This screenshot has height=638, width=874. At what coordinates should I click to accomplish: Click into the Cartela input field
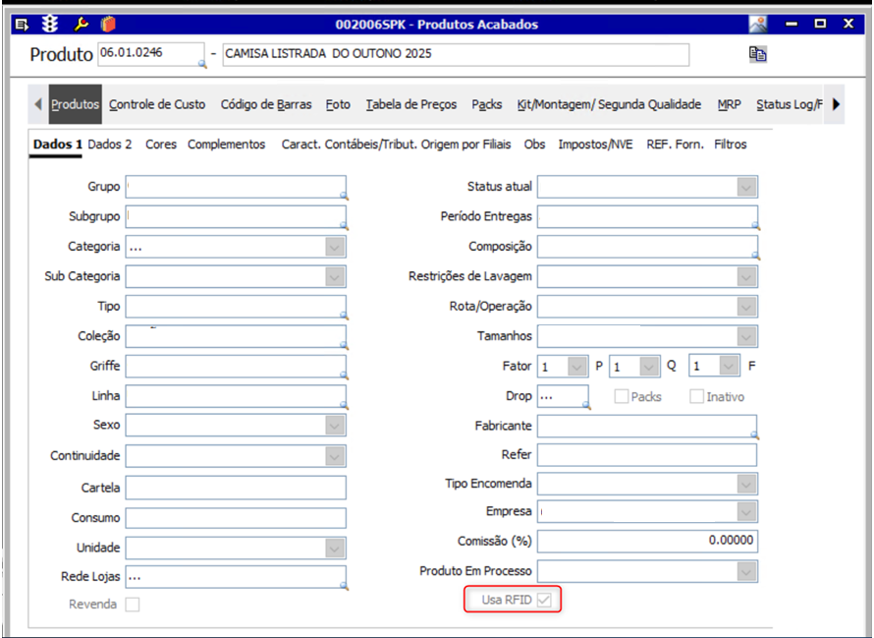pos(236,488)
